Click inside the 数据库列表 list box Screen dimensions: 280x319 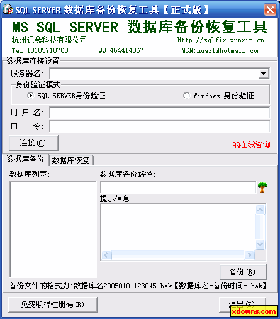pyautogui.click(x=53, y=230)
